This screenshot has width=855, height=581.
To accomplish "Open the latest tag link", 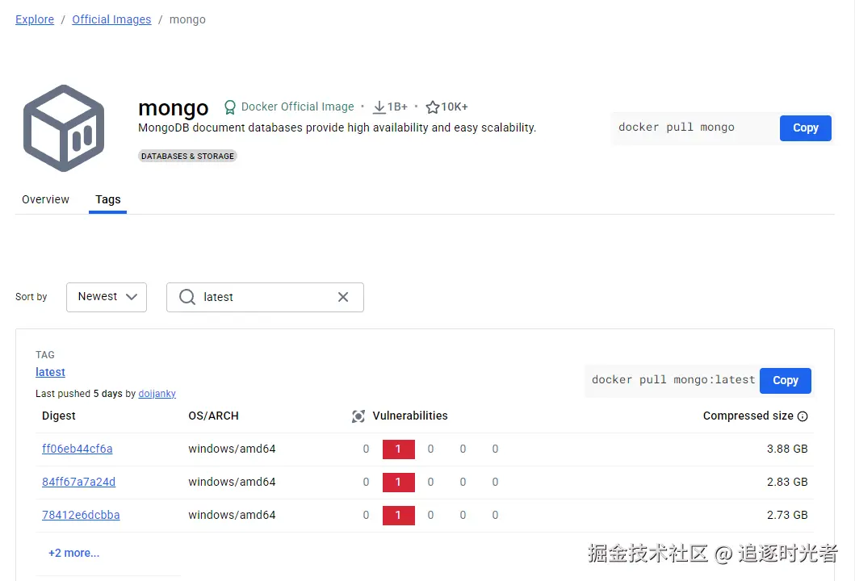I will [50, 372].
